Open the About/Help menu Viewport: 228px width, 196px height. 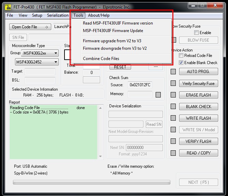99,15
